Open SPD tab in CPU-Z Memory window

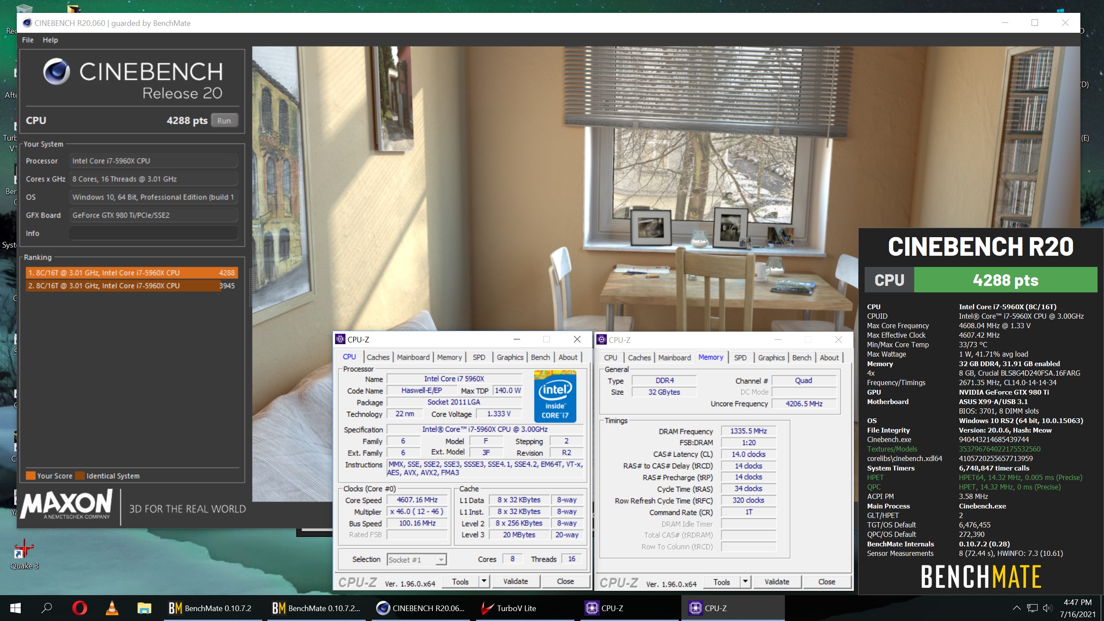tap(740, 358)
